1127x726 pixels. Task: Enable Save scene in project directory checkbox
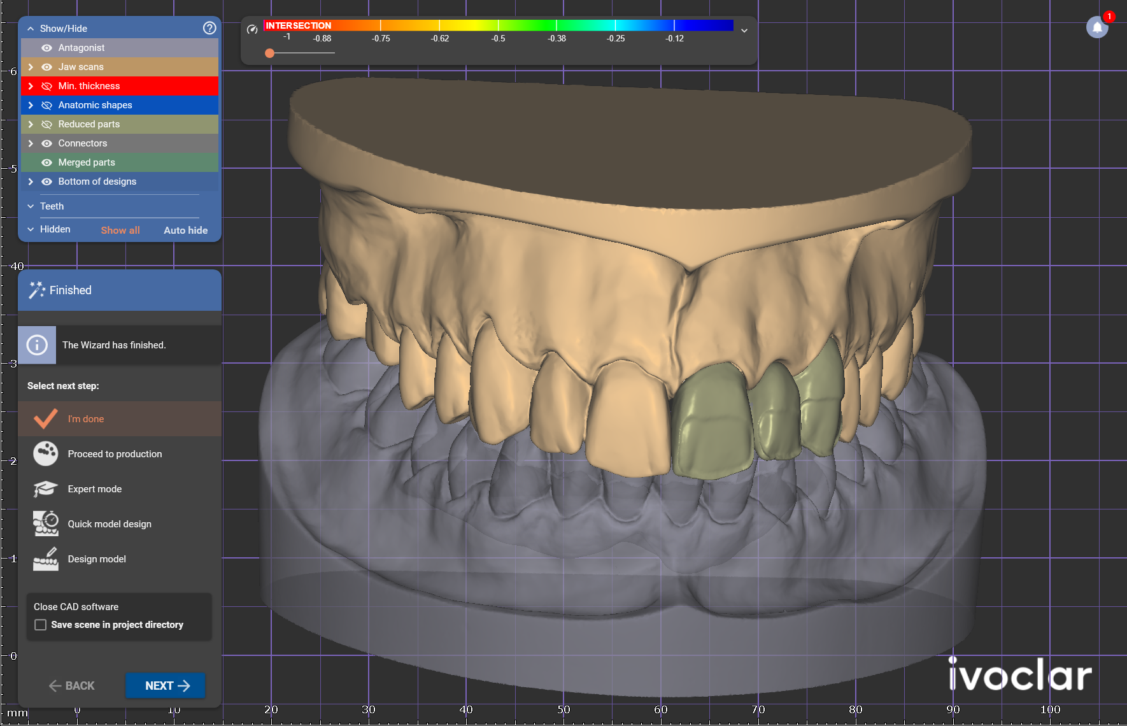click(41, 625)
